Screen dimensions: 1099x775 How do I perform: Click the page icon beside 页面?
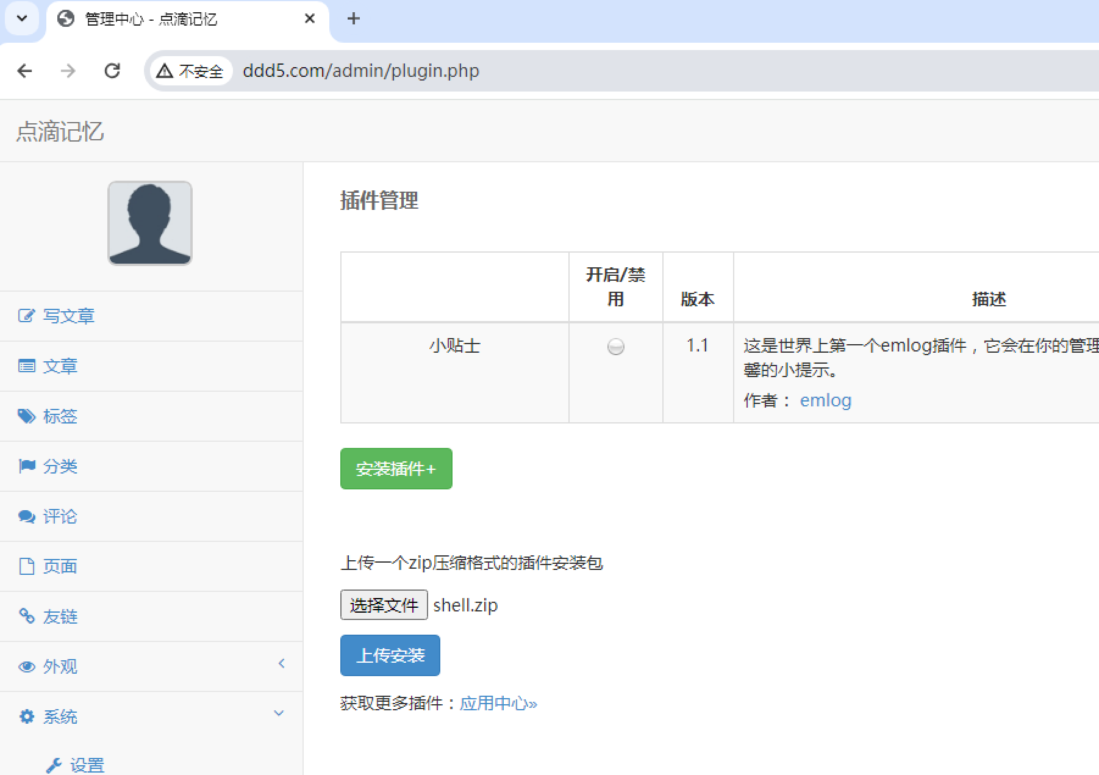26,566
